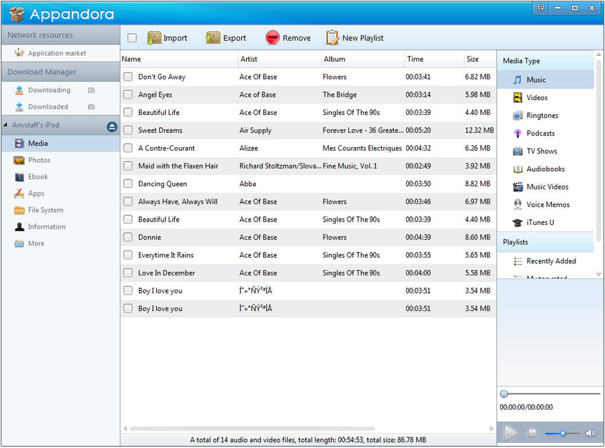605x448 pixels.
Task: Check the Angel Eyes song checkbox
Action: [128, 95]
